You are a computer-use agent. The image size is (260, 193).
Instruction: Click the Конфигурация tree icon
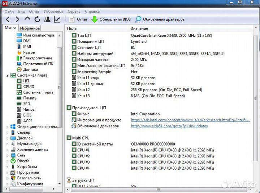tap(13, 184)
